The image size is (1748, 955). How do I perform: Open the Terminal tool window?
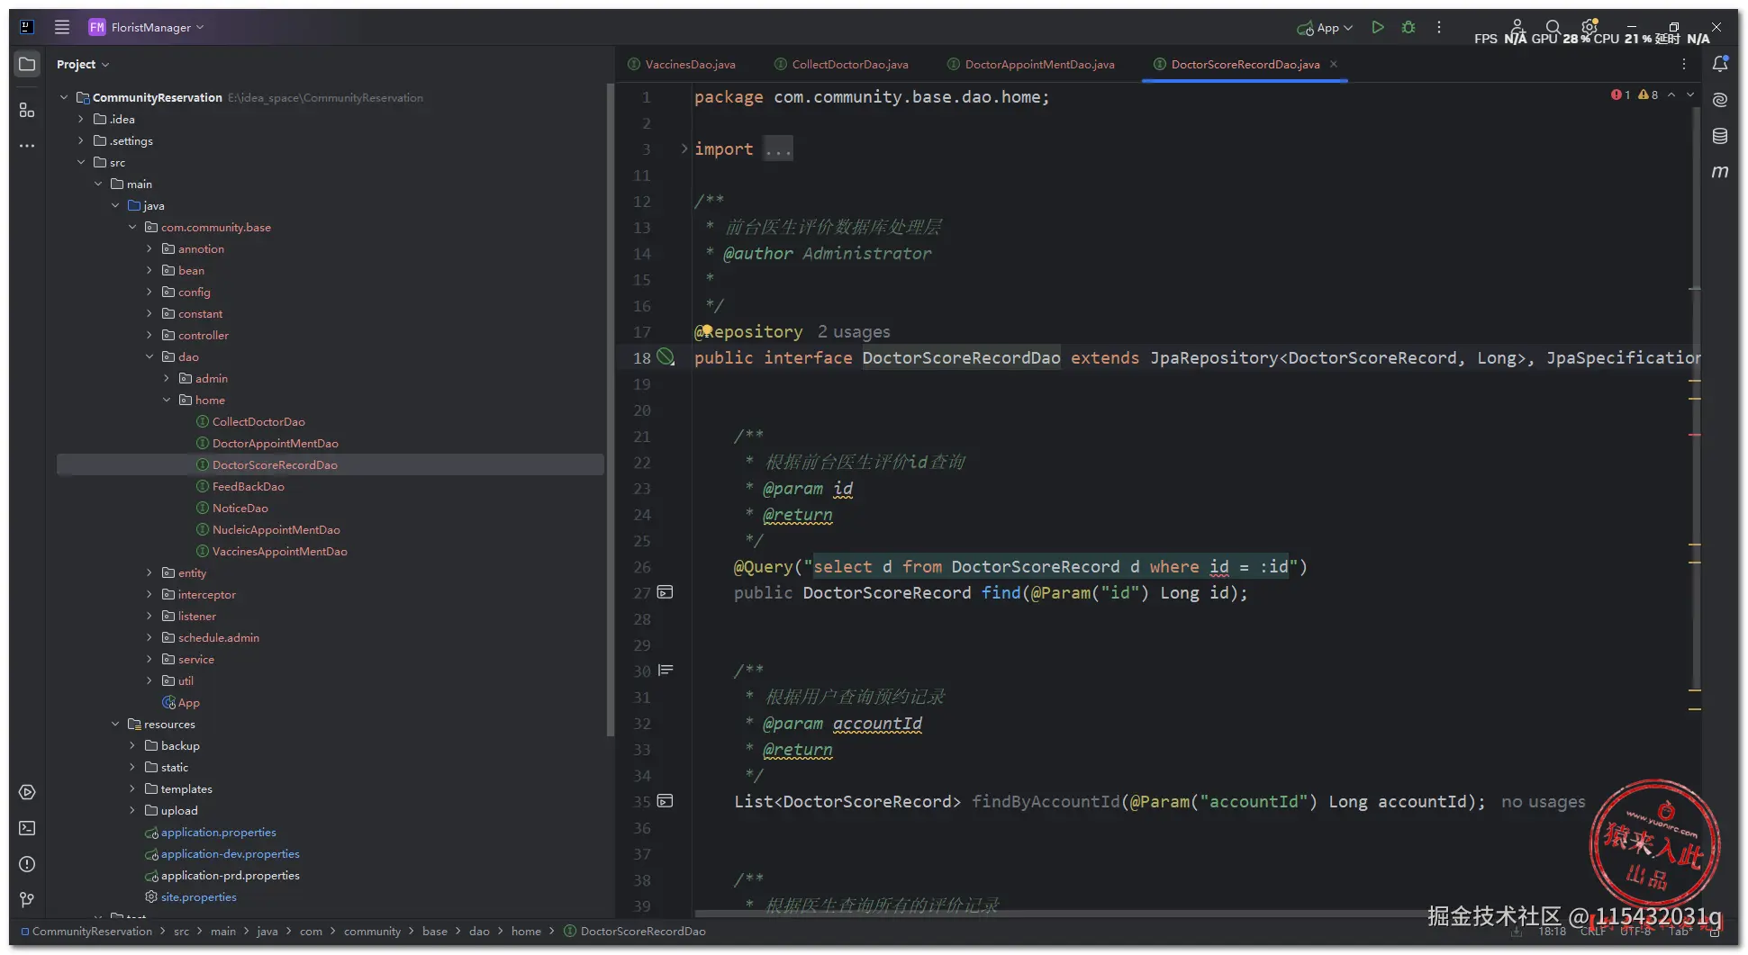(27, 828)
